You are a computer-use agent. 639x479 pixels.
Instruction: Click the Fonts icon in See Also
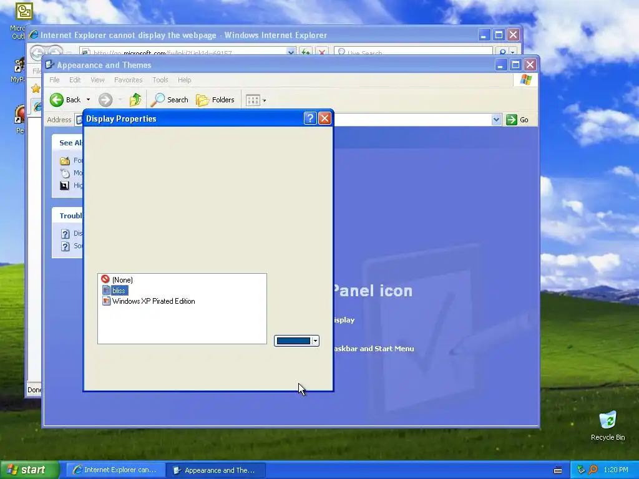pos(64,160)
